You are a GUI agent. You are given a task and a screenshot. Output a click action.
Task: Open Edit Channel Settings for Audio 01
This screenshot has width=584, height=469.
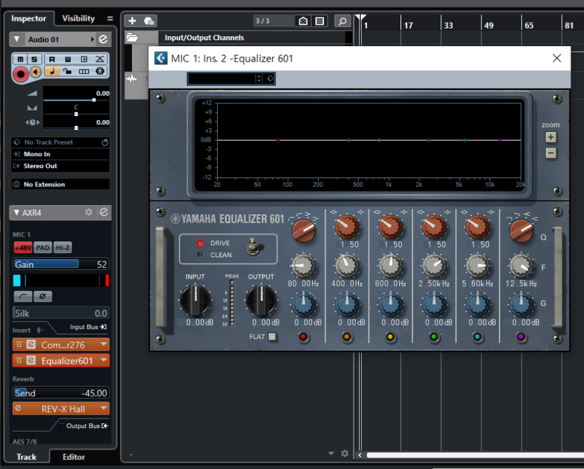click(x=103, y=39)
